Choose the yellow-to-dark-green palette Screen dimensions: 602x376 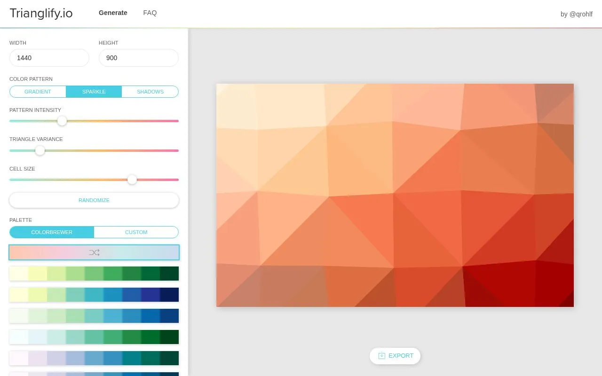pyautogui.click(x=94, y=274)
